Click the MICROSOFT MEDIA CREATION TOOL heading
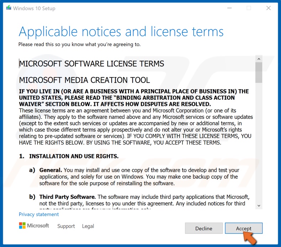 pos(84,80)
